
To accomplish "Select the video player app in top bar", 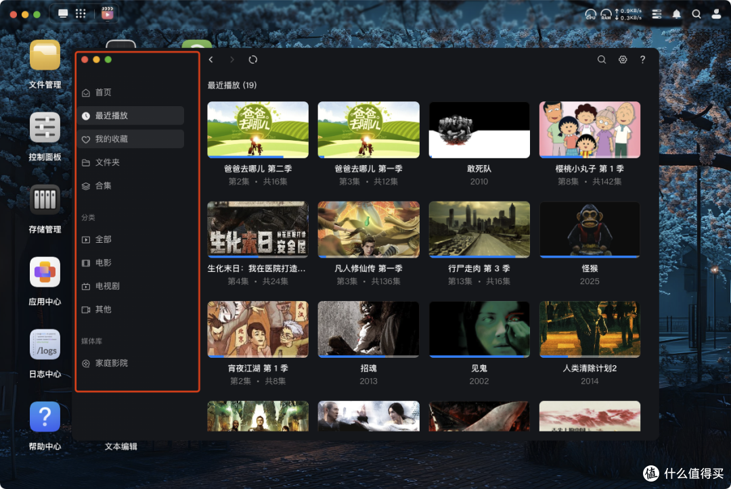I will 107,14.
